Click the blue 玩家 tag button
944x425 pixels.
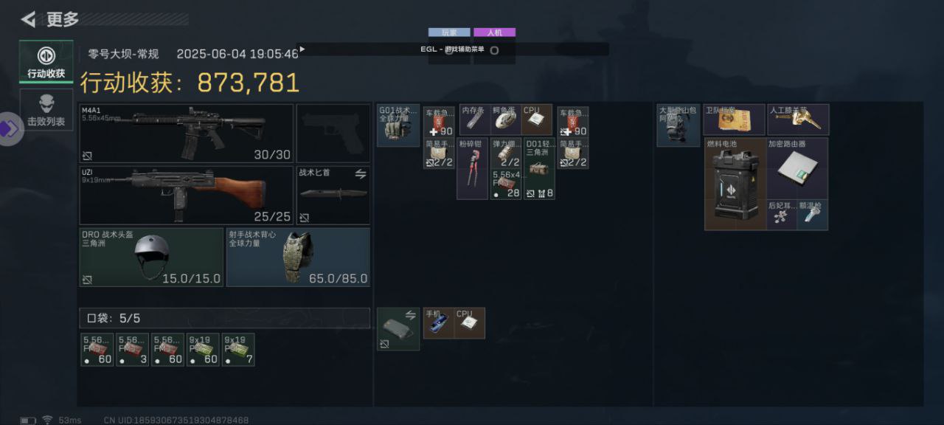click(449, 32)
